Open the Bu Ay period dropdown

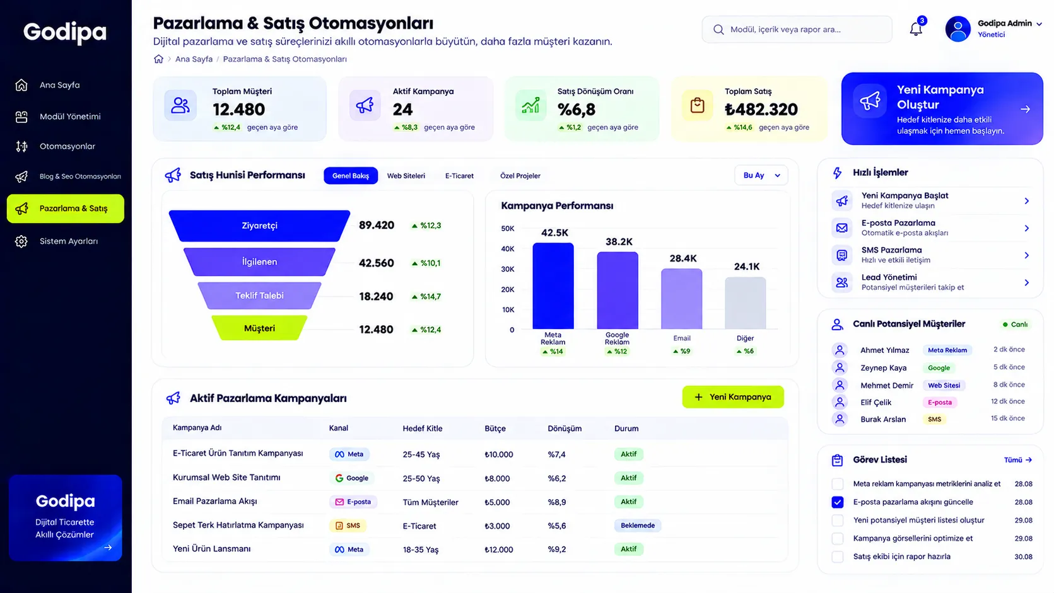tap(761, 175)
